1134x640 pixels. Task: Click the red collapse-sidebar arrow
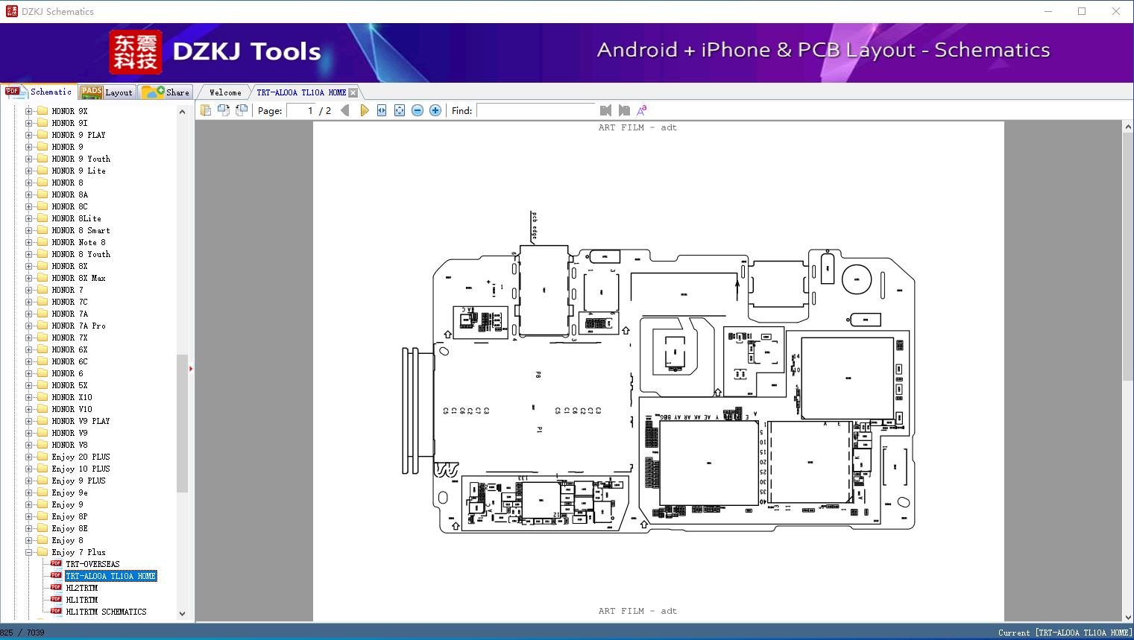(191, 368)
